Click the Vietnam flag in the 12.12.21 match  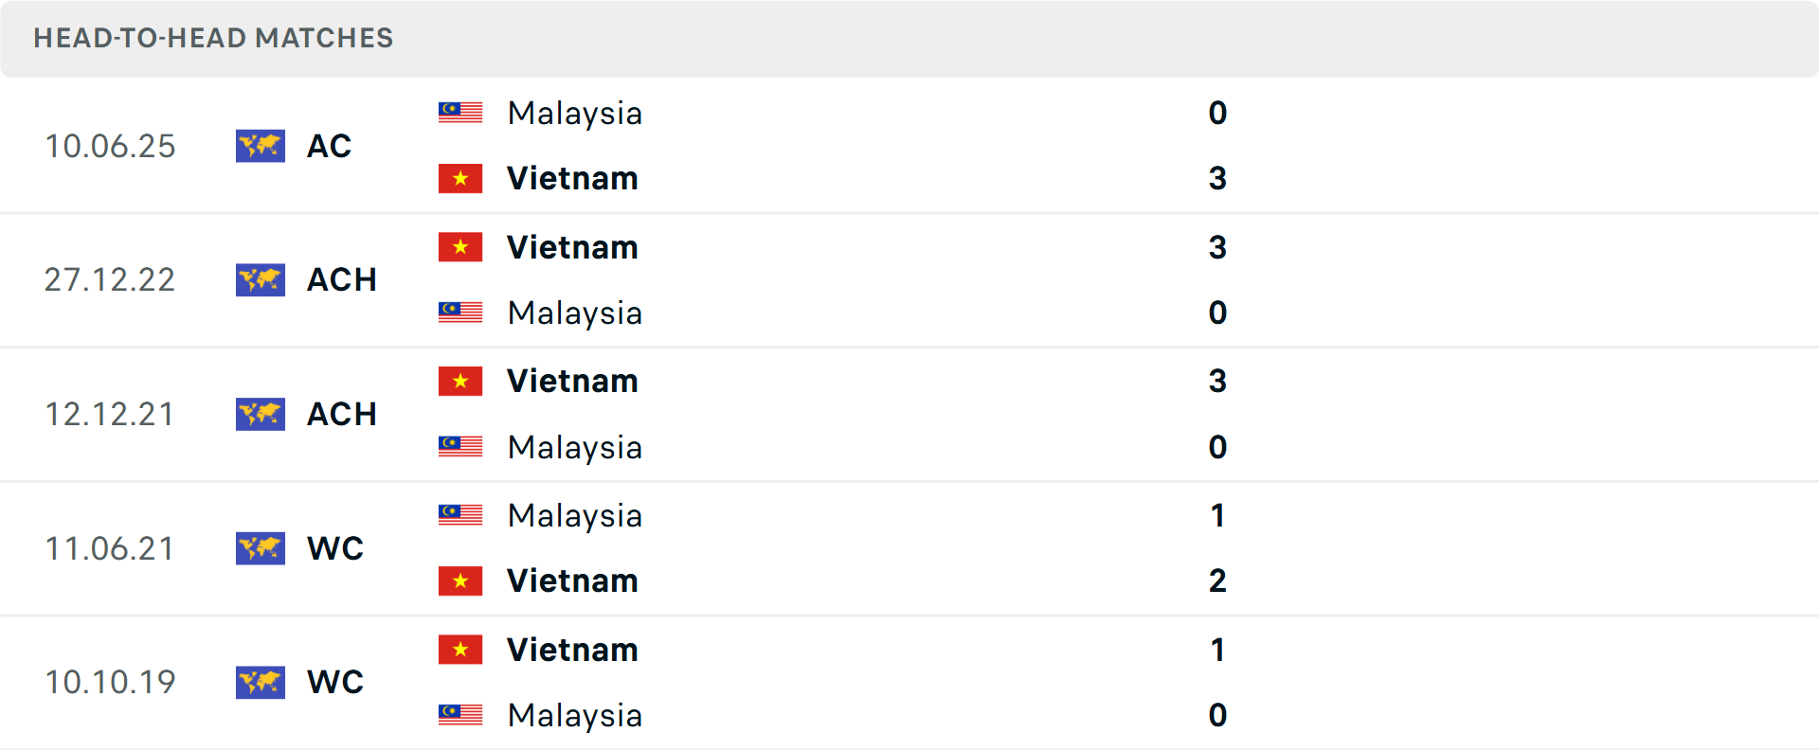pyautogui.click(x=460, y=381)
